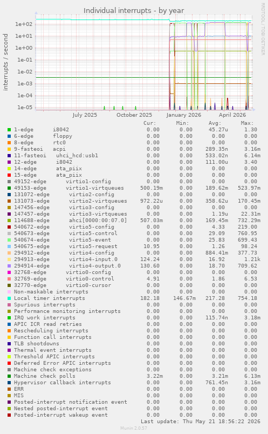Viewport: 268px width, 434px height.
Task: Click the Cur: column header
Action: click(x=150, y=123)
